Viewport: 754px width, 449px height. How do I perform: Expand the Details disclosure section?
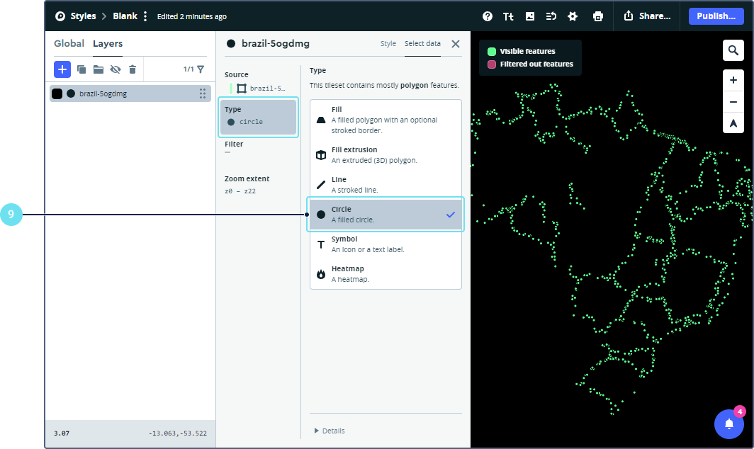(x=330, y=431)
